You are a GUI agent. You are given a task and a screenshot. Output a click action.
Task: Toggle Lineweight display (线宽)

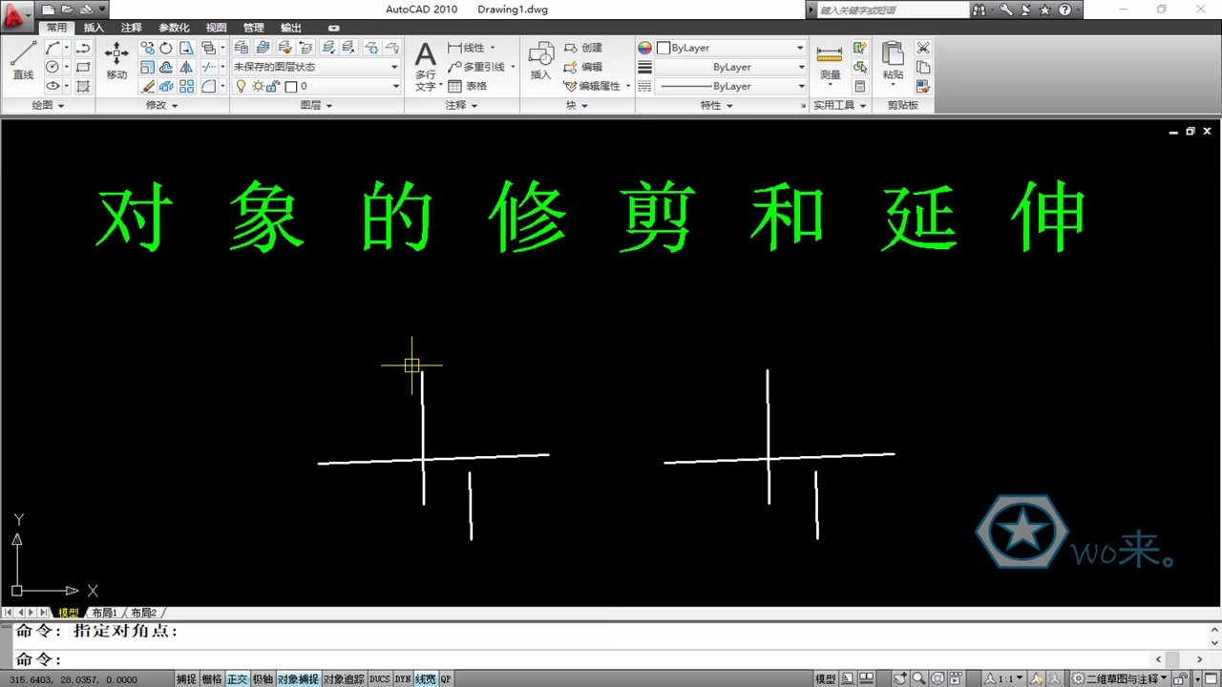425,679
